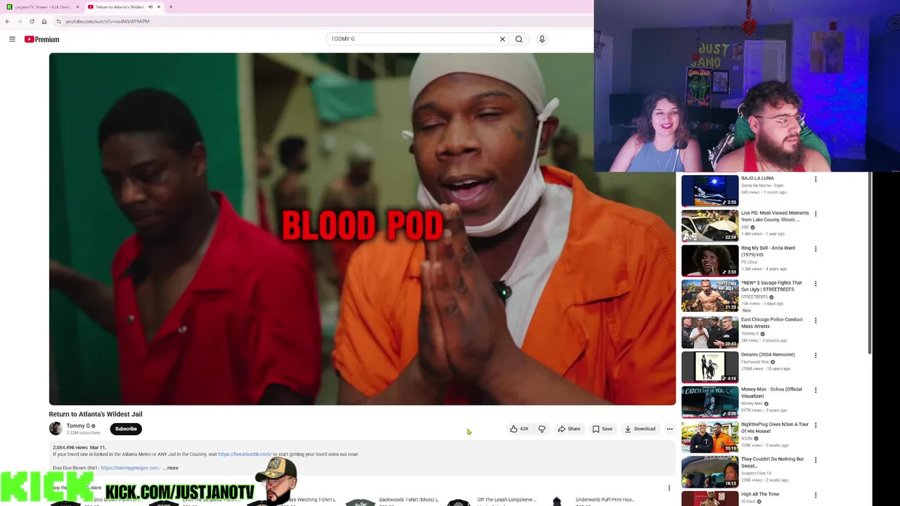Click the sidebar vertical scrollbar
This screenshot has width=900, height=506.
pos(870,264)
